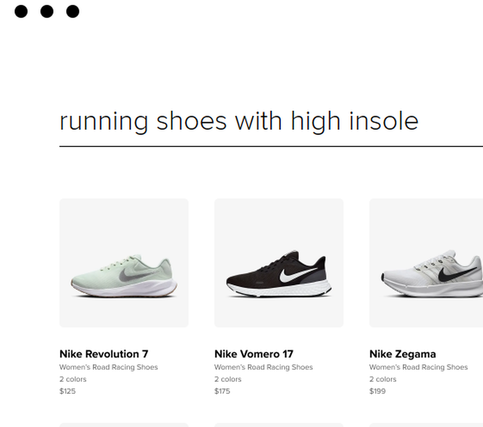Click "Women's Road Racing Shoes" under Vomero 17
This screenshot has height=427, width=483.
264,367
